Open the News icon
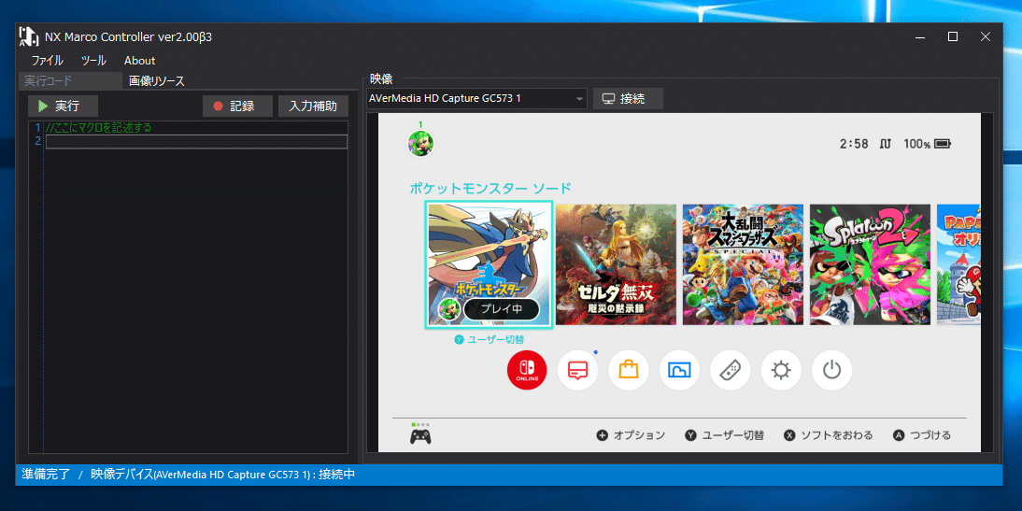1022x511 pixels. point(577,371)
